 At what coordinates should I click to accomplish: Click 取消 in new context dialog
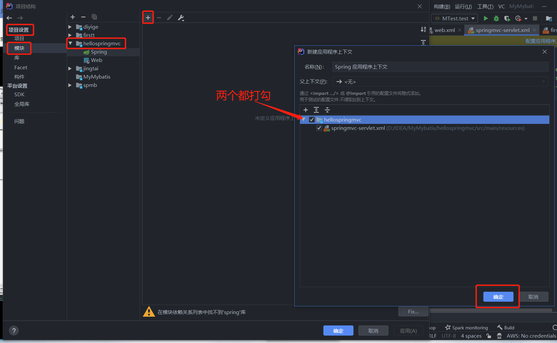(533, 297)
